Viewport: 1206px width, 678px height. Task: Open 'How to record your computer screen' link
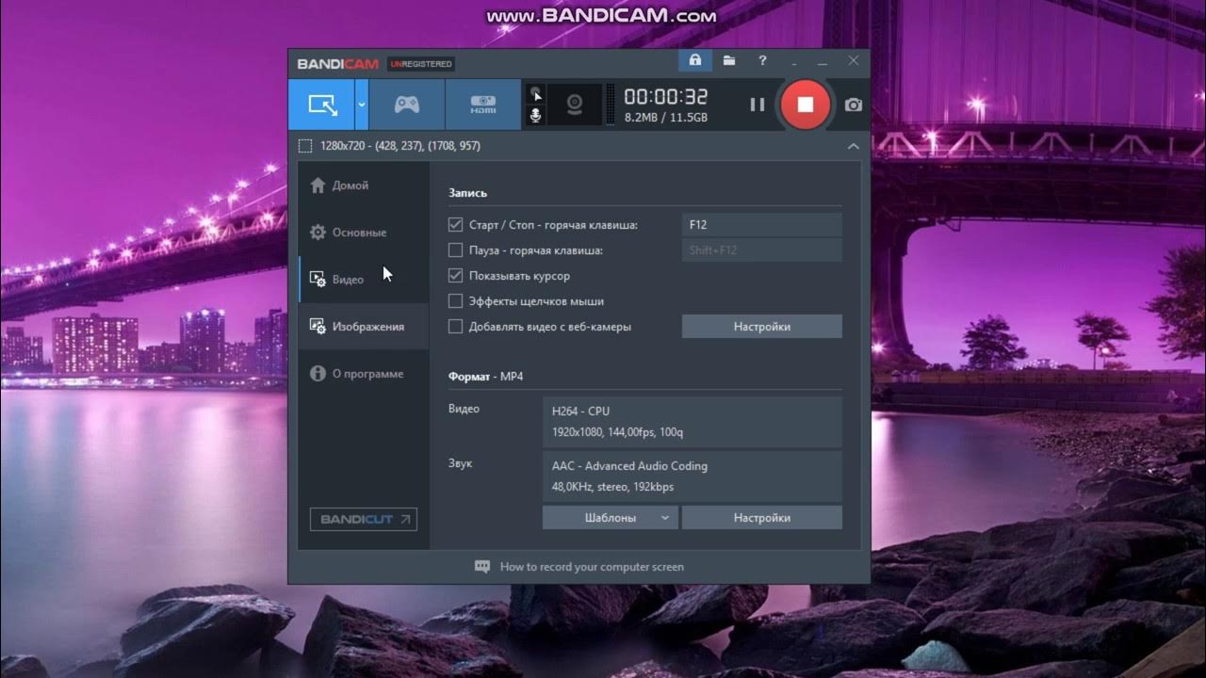tap(592, 567)
